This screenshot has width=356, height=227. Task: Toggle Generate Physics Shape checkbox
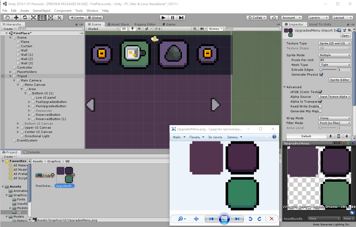(321, 75)
